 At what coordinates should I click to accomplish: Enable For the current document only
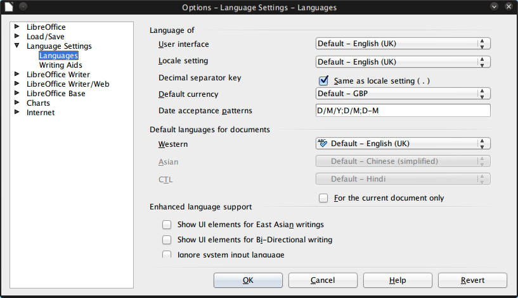click(x=323, y=198)
